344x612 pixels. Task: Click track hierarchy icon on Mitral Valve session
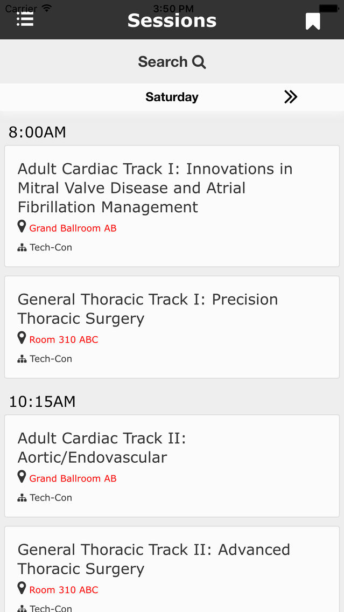[22, 247]
